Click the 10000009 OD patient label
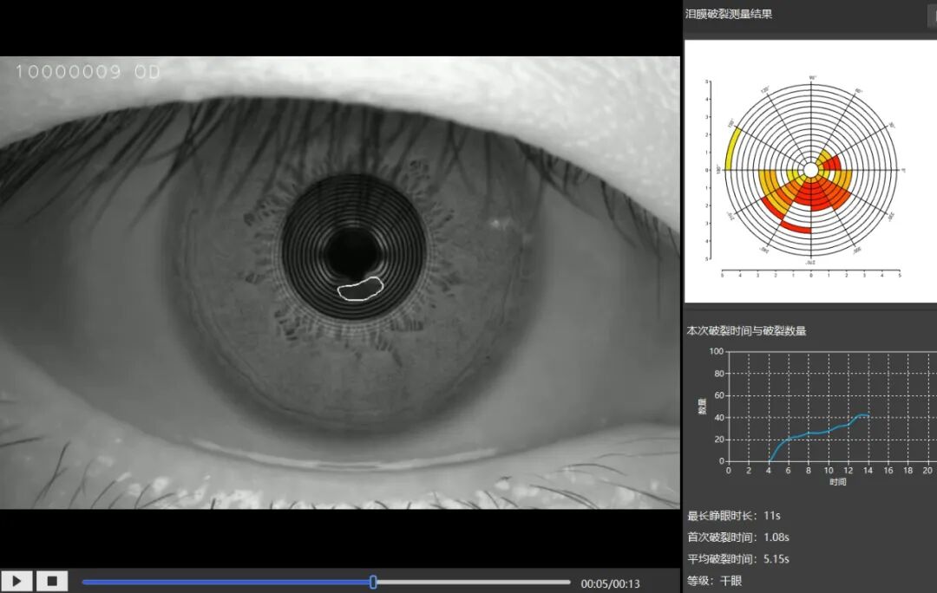This screenshot has width=937, height=593. click(88, 72)
